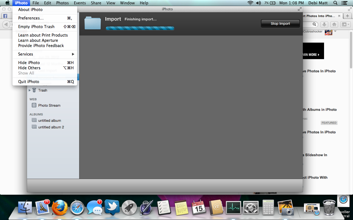Image resolution: width=353 pixels, height=220 pixels.
Task: Open iPhoto Preferences from menu
Action: (45, 18)
